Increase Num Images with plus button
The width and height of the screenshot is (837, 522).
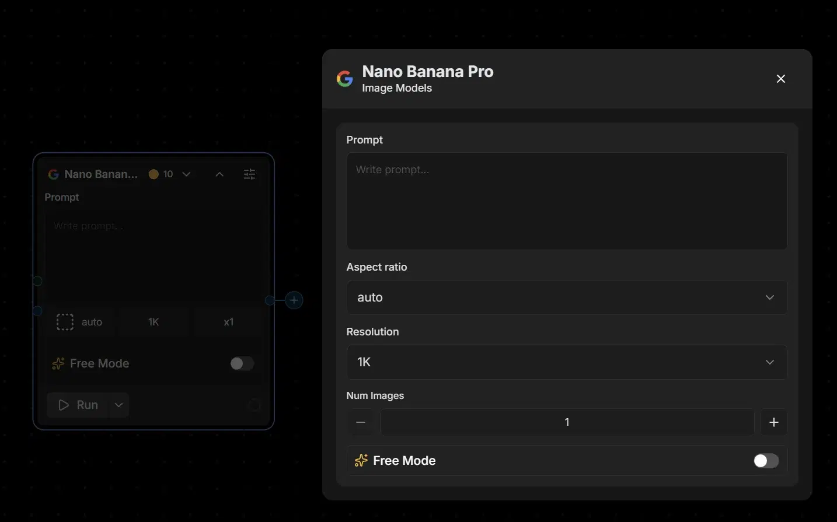point(774,422)
